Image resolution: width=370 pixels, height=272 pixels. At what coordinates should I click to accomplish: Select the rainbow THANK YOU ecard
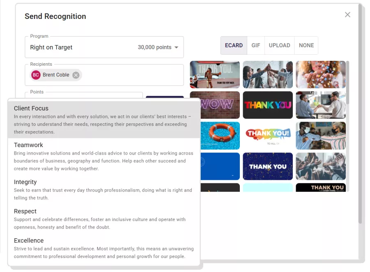tap(268, 105)
